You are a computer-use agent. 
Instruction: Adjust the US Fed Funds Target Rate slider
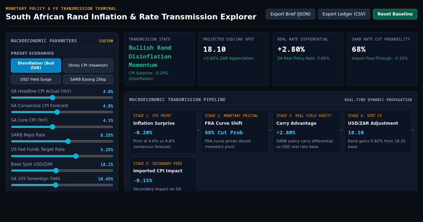[x=62, y=156]
